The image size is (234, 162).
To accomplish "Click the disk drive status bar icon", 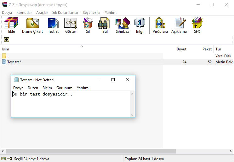I will pos(3,159).
